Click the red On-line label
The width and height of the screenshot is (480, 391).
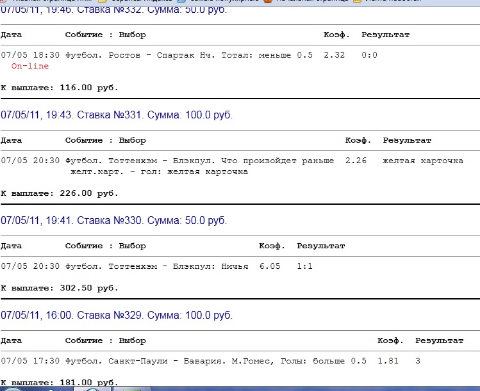click(x=30, y=66)
